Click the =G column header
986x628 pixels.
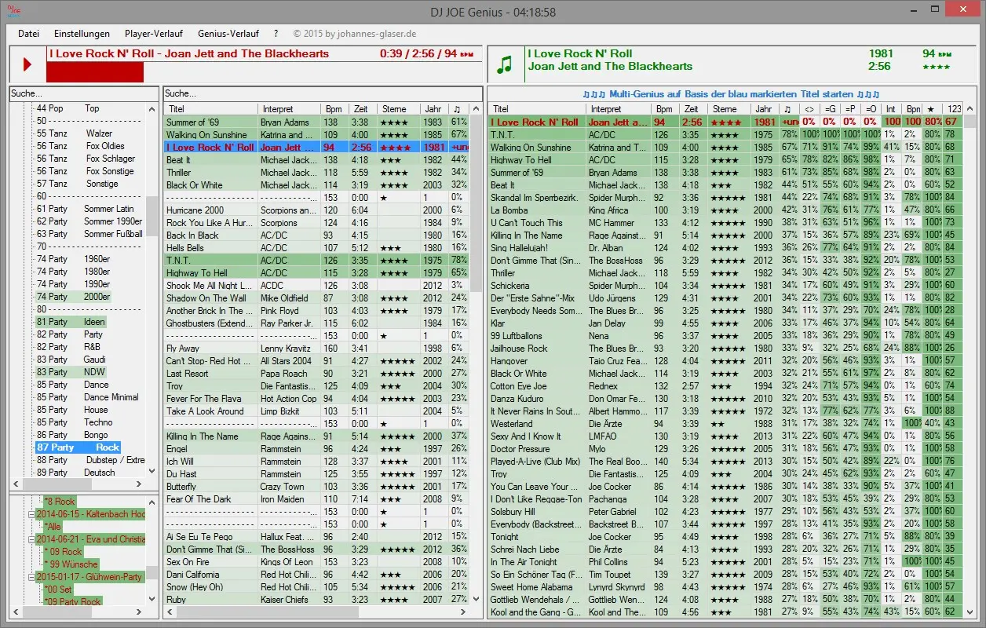click(830, 108)
